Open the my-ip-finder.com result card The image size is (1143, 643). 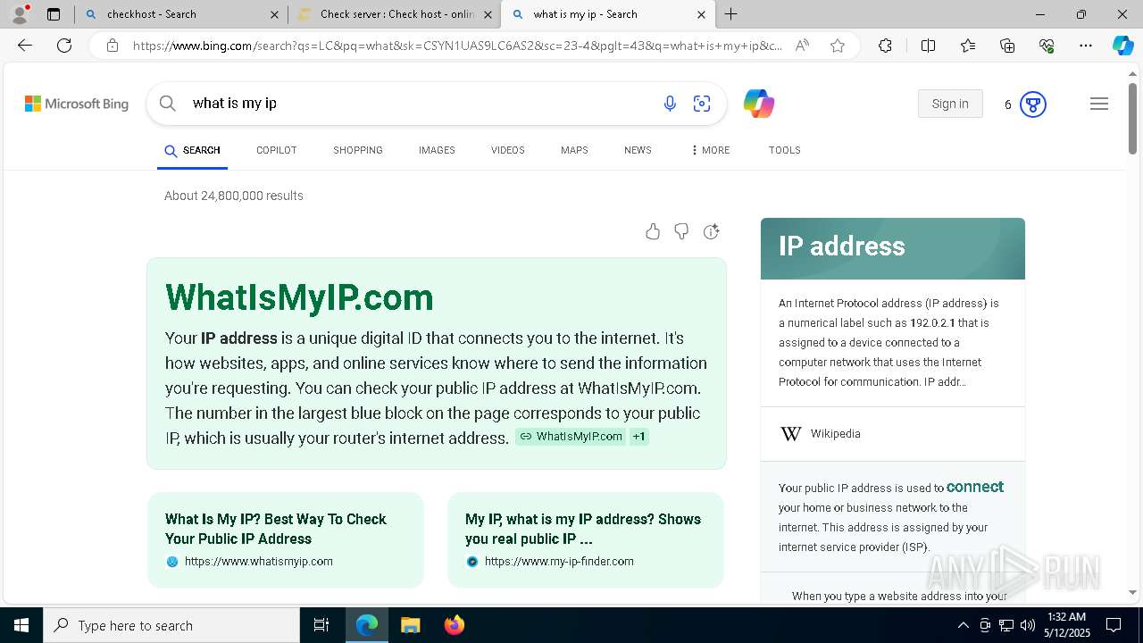[x=585, y=540]
